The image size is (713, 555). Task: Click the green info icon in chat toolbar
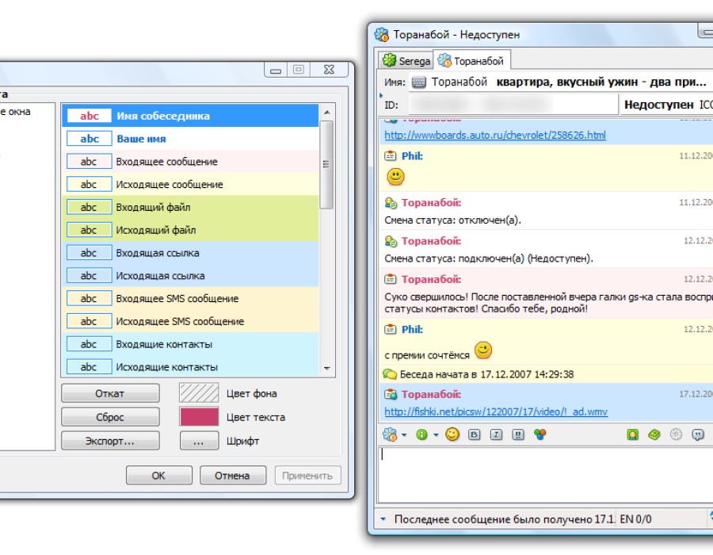click(x=421, y=435)
